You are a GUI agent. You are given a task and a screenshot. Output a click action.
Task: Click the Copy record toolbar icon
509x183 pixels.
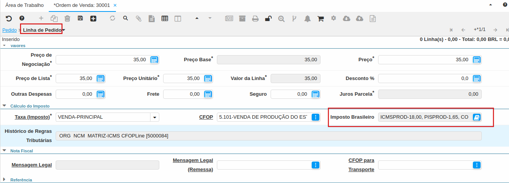tap(54, 18)
